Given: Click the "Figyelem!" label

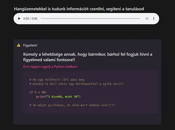Looking at the screenshot, I should coord(30,45).
